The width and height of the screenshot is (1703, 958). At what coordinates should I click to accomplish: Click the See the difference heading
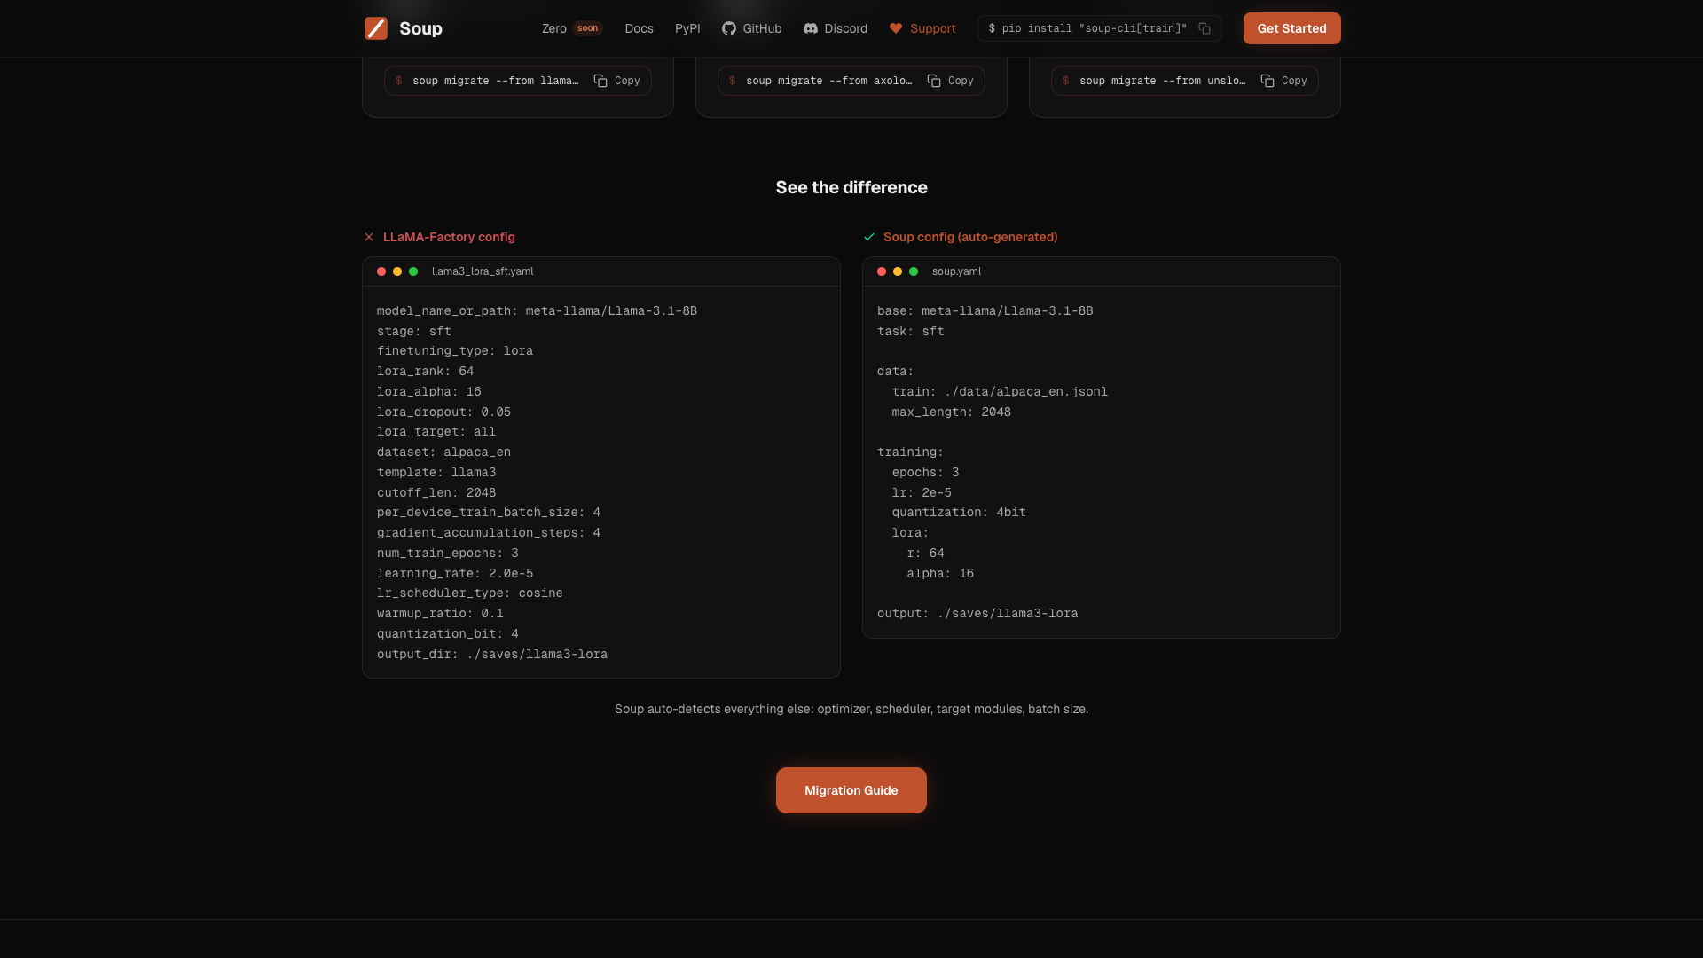[x=851, y=187]
